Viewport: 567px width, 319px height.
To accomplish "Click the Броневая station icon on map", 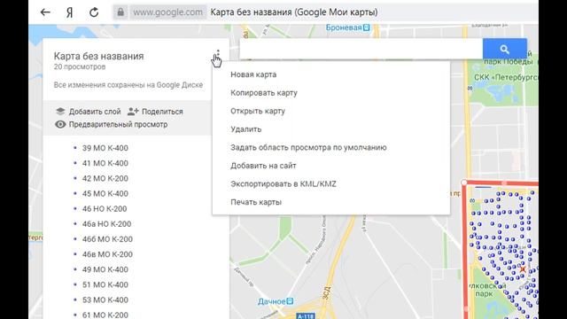I will tap(366, 27).
